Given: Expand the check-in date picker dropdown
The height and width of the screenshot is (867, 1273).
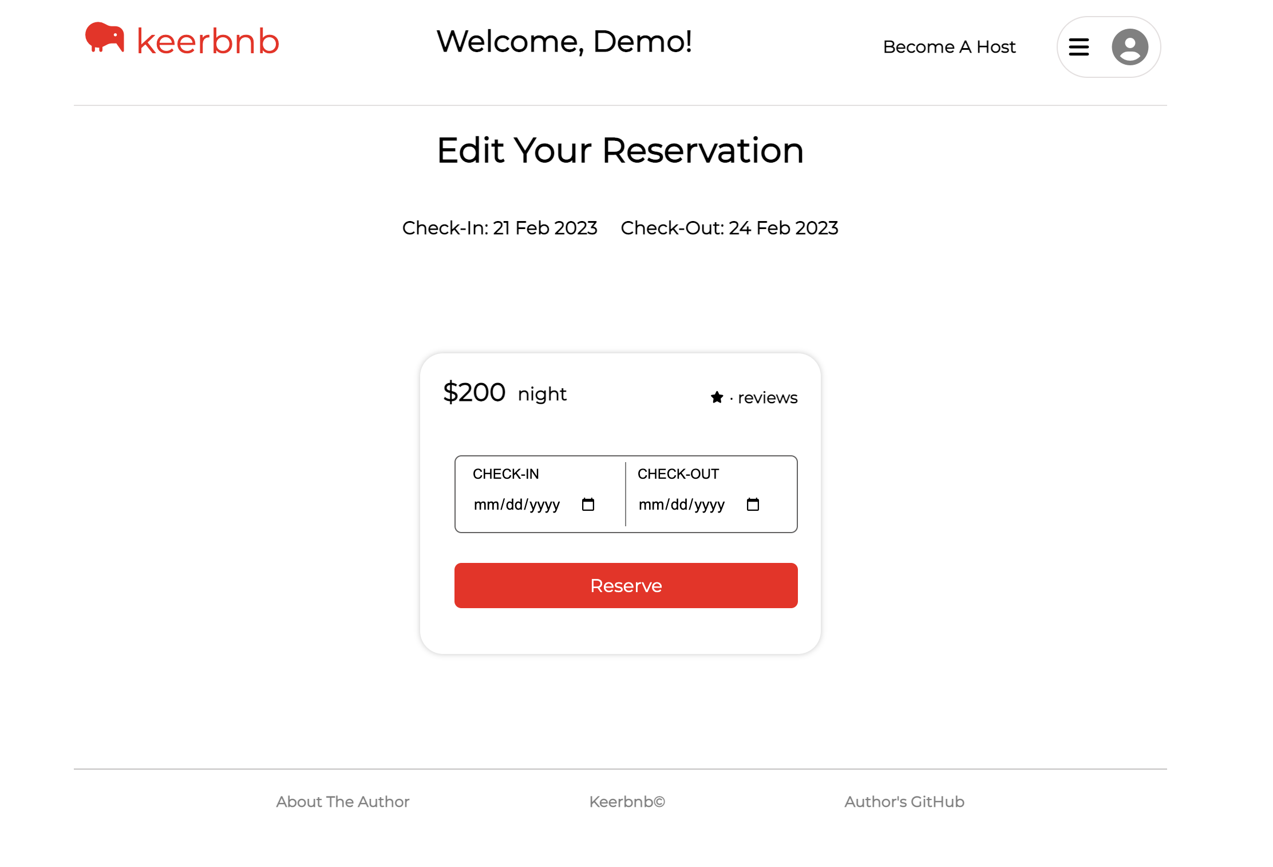Looking at the screenshot, I should 588,505.
